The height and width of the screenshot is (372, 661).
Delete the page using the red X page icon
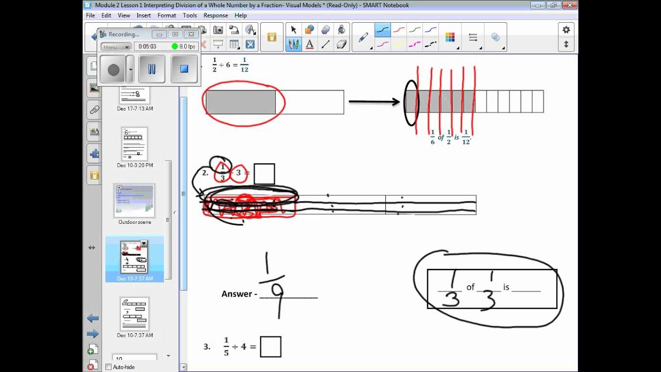pos(92,365)
